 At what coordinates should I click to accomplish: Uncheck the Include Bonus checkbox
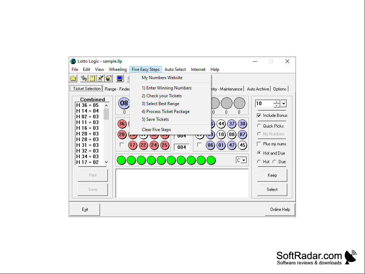259,115
